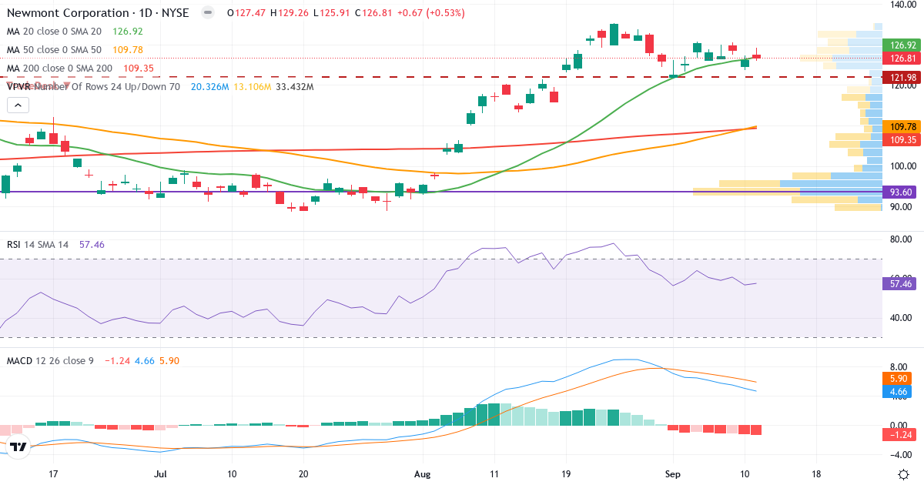Image resolution: width=924 pixels, height=485 pixels.
Task: Click the 13.106M down volume value
Action: [253, 86]
